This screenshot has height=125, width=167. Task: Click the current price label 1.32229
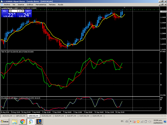[163, 11]
